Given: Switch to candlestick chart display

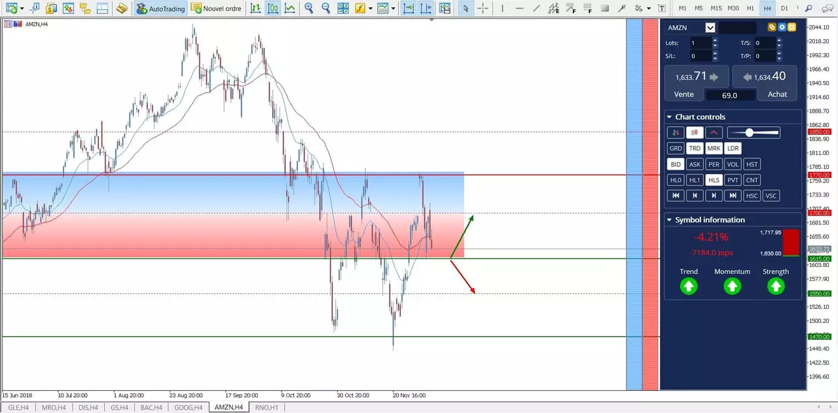Looking at the screenshot, I should tap(272, 9).
